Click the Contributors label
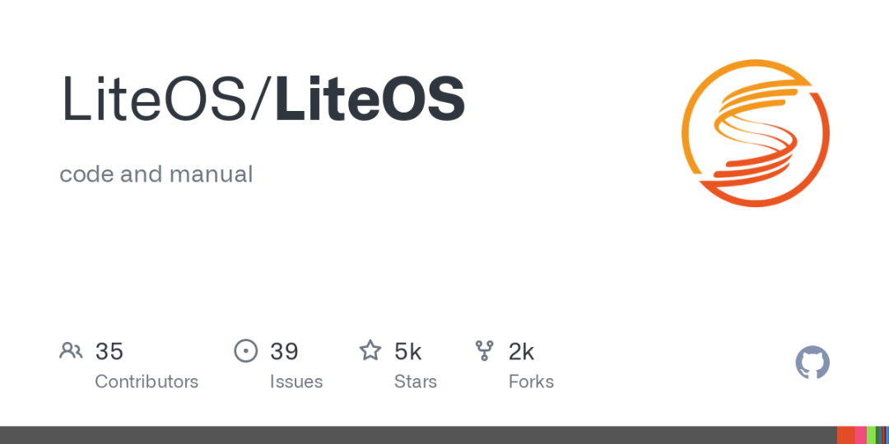The width and height of the screenshot is (889, 444). coord(147,382)
